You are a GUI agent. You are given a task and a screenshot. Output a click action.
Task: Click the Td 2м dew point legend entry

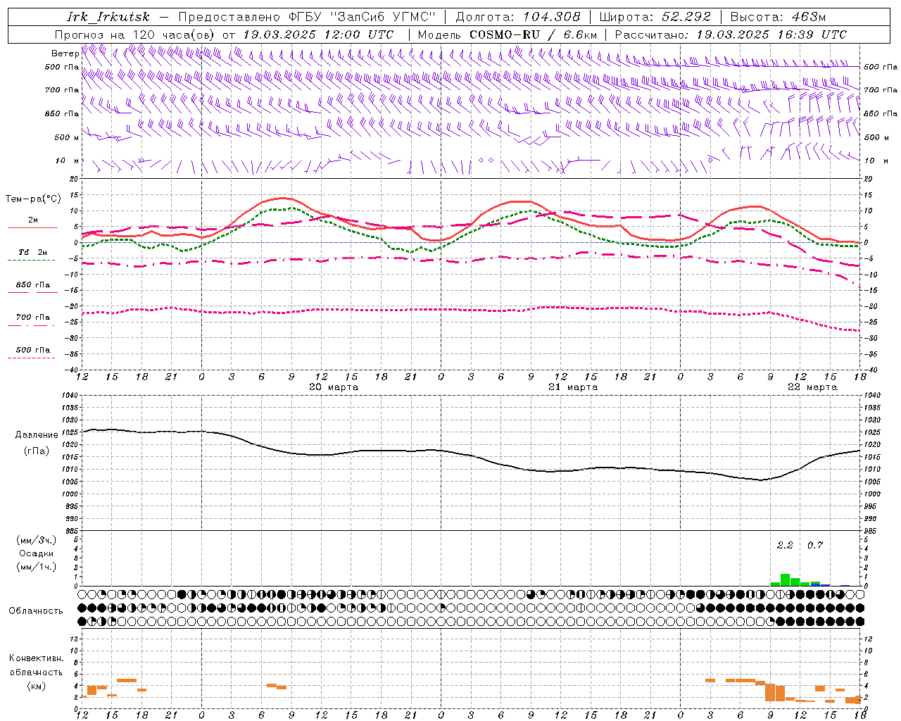point(33,252)
